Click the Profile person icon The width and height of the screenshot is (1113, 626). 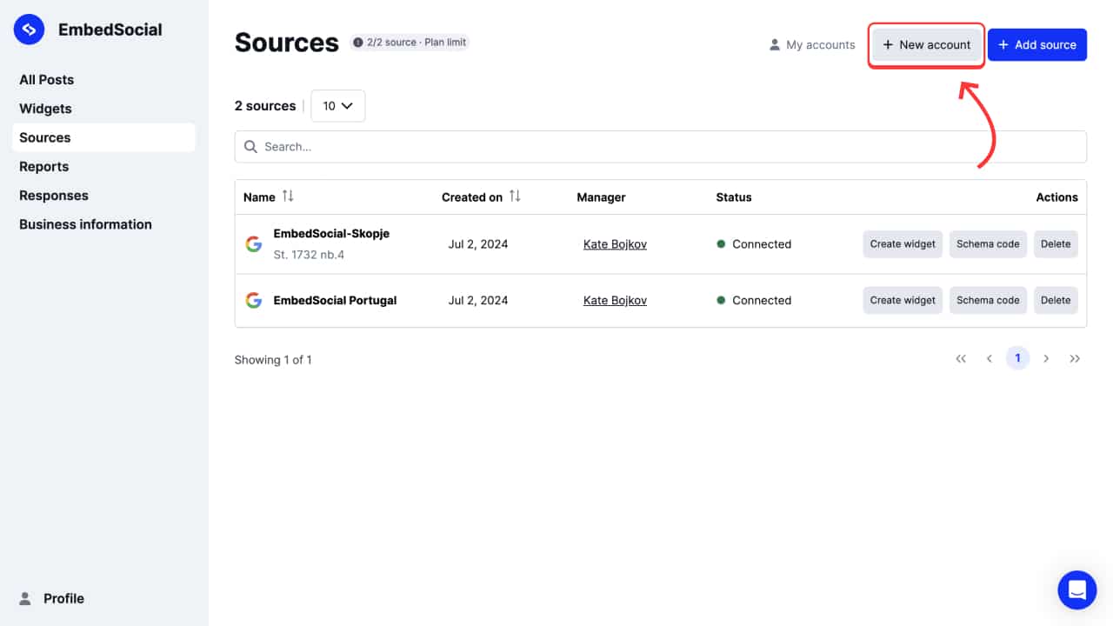[x=25, y=598]
